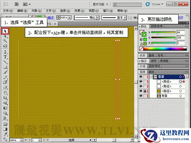Open the artboard number dropdown

tap(39, 140)
